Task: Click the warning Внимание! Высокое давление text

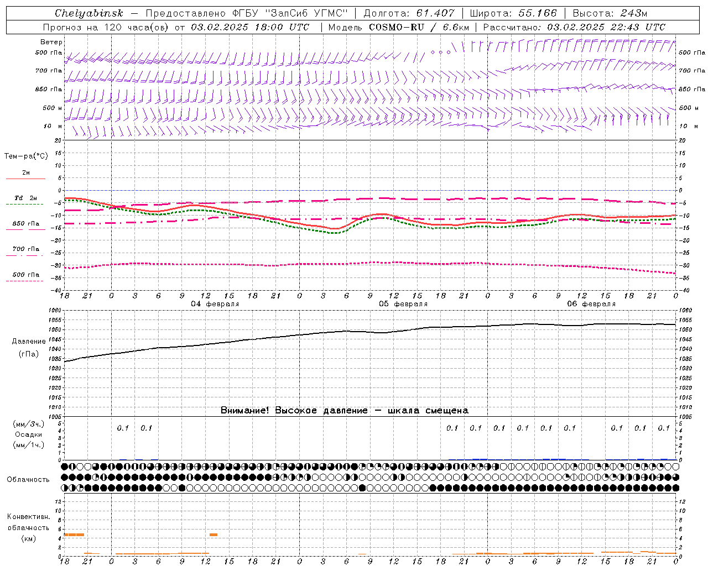Action: click(294, 411)
